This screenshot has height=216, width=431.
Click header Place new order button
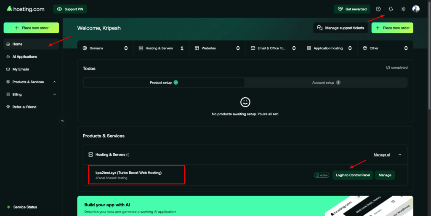[x=392, y=28]
